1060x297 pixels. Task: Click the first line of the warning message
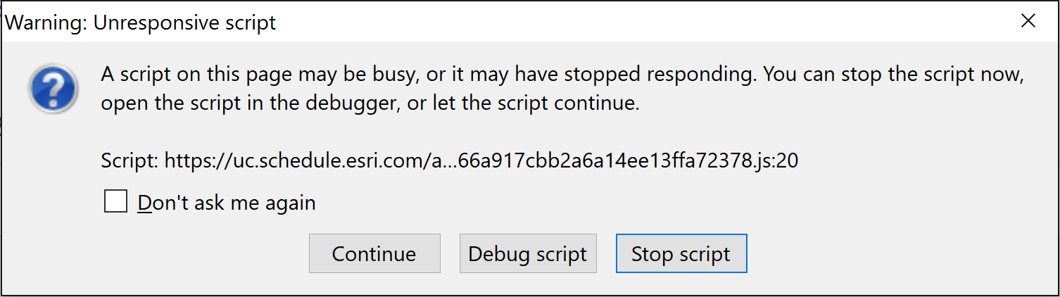pyautogui.click(x=560, y=74)
